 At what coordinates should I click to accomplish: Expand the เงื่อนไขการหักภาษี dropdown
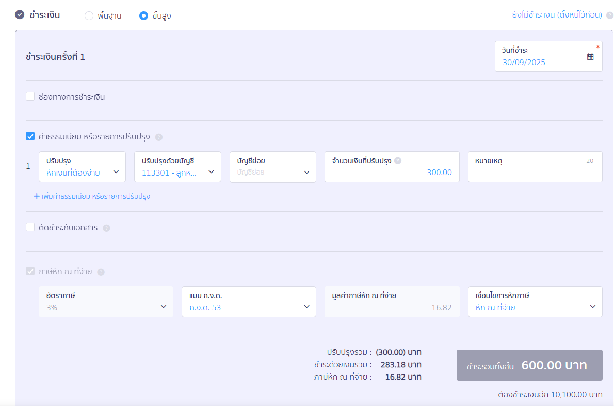tap(535, 302)
